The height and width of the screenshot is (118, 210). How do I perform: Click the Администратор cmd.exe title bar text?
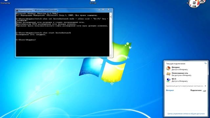point(38,10)
